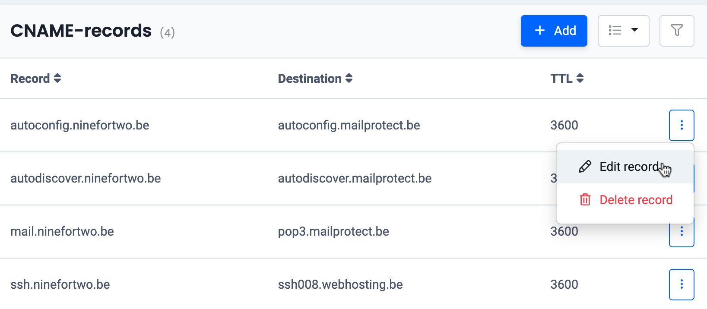This screenshot has width=707, height=309.
Task: Open actions menu for autoconfig.ninefortwo.be
Action: tap(682, 125)
